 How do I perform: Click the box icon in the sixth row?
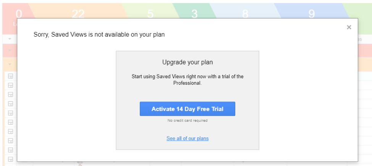point(10,122)
